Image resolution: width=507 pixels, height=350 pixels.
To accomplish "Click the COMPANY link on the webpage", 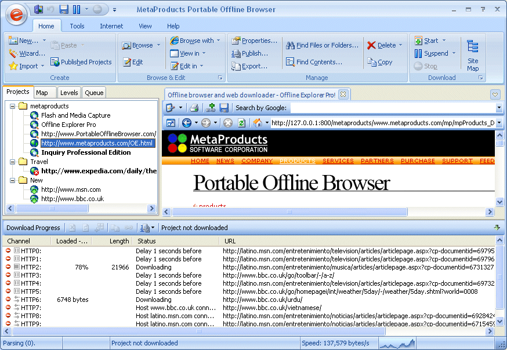I will pos(257,161).
